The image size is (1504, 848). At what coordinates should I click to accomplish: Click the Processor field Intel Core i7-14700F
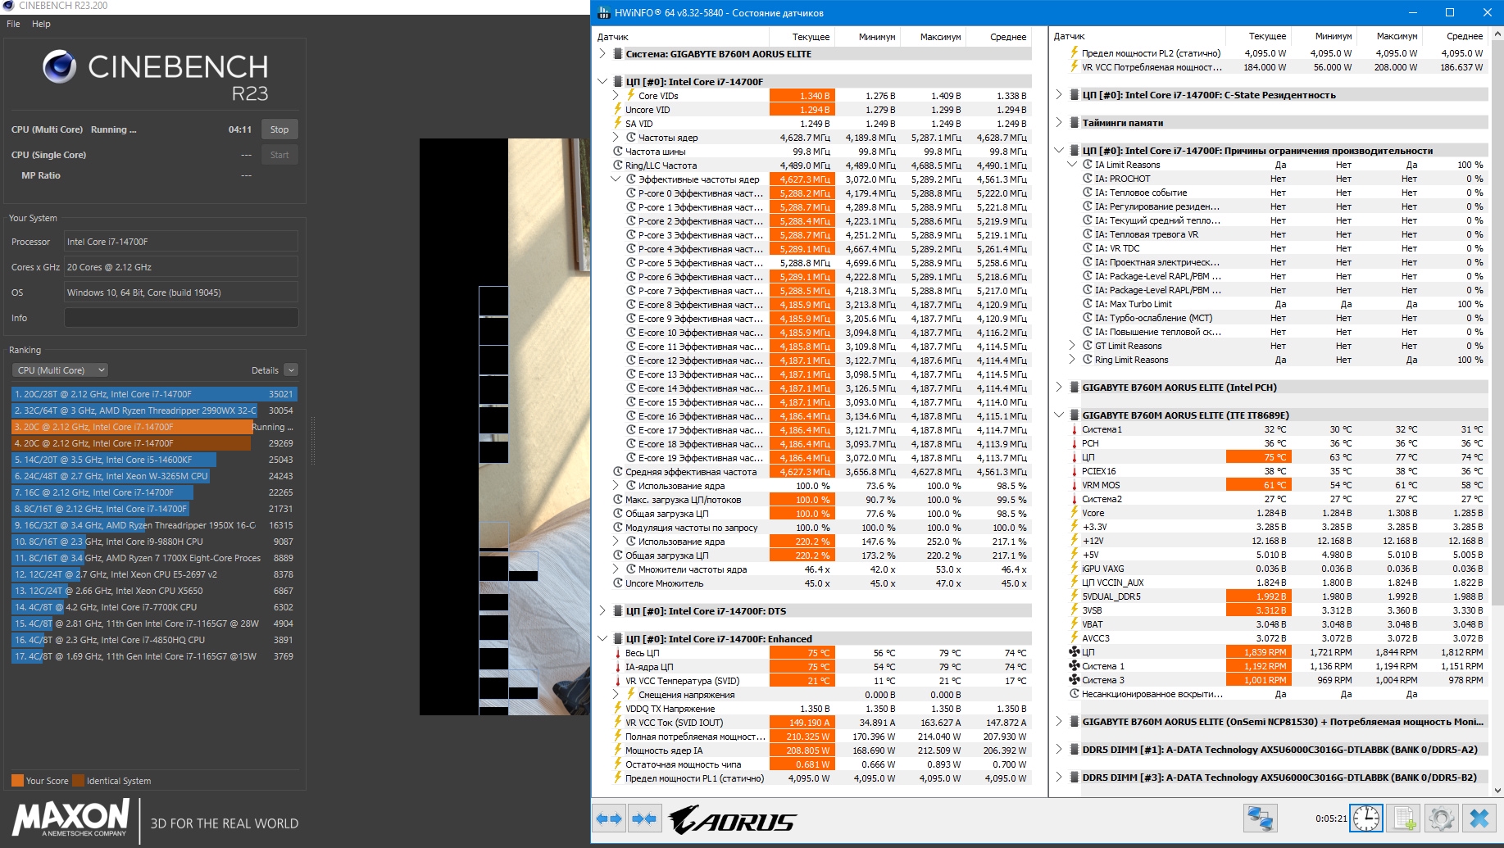pyautogui.click(x=181, y=242)
